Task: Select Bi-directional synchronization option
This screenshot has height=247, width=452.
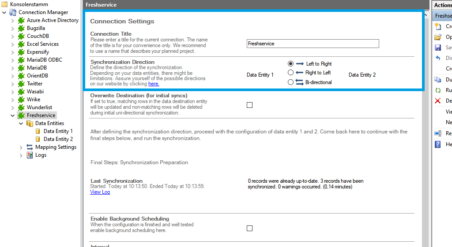Action: 290,82
